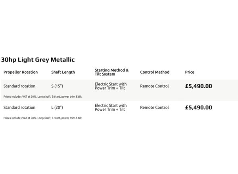Click the Shaft Length column header

click(63, 72)
